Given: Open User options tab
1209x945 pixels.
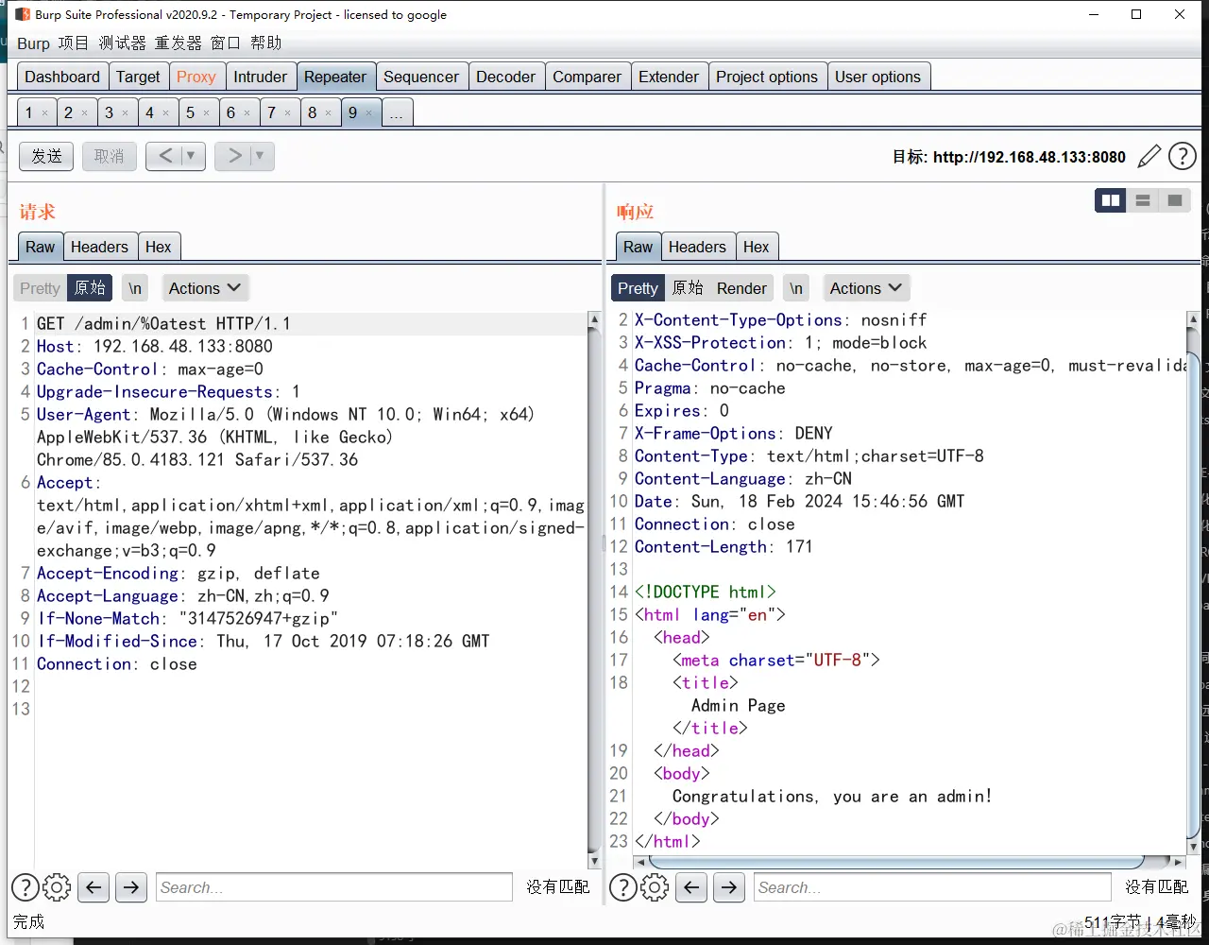Looking at the screenshot, I should [877, 77].
